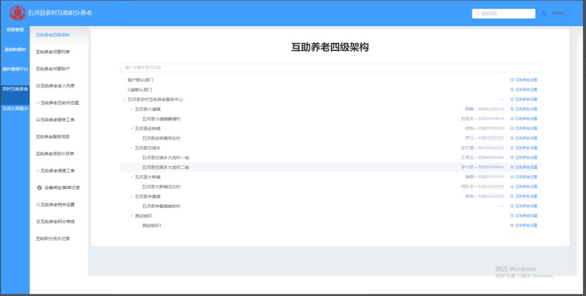Click the keyword filter input above the tree

coord(330,68)
